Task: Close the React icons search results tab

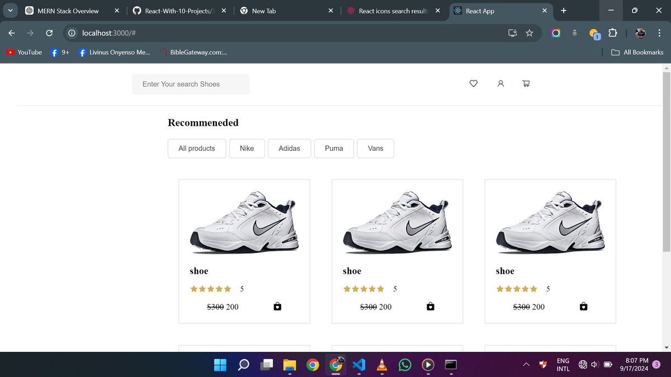Action: tap(437, 11)
